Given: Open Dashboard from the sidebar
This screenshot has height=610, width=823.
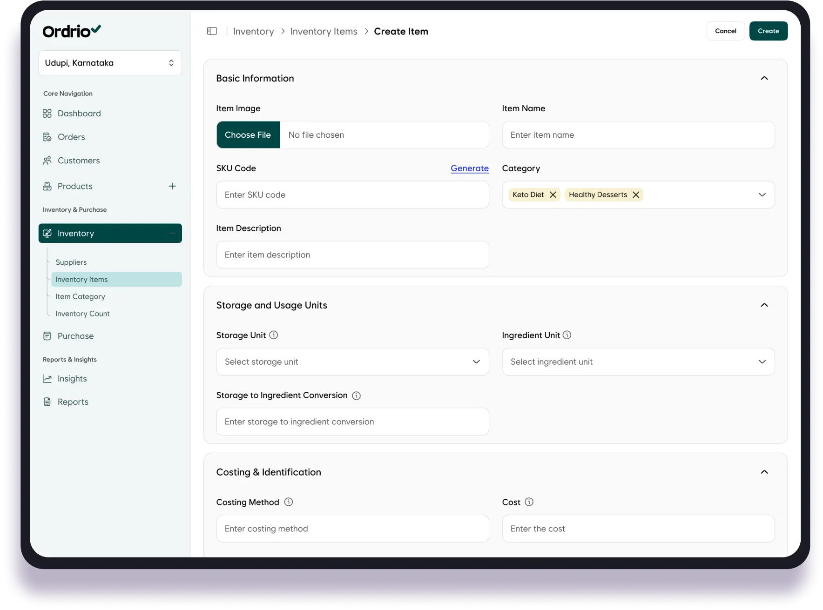Looking at the screenshot, I should pos(79,114).
